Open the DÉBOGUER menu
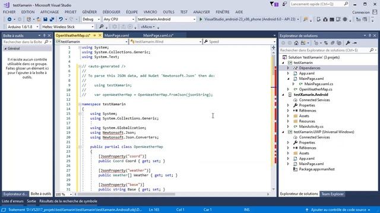This screenshot has width=380, height=213. point(111,12)
